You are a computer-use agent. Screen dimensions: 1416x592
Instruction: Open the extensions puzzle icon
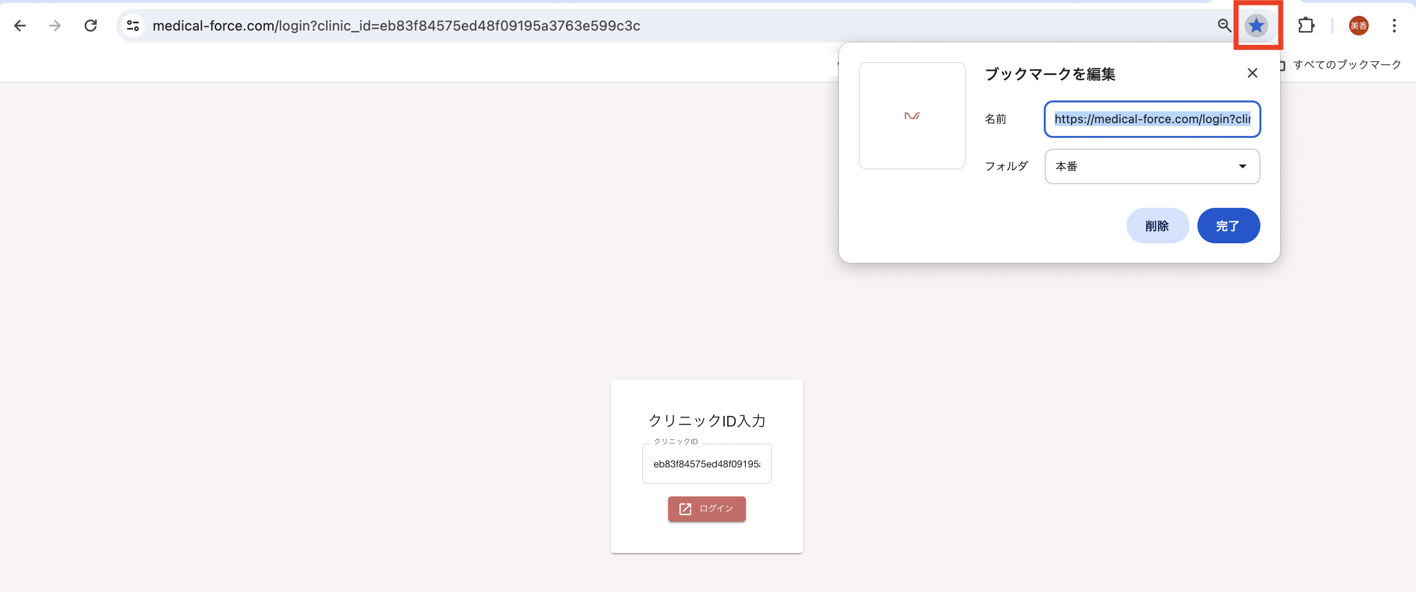click(x=1307, y=25)
